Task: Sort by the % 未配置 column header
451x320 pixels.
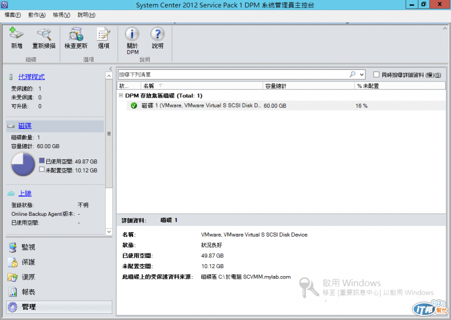Action: tap(400, 86)
